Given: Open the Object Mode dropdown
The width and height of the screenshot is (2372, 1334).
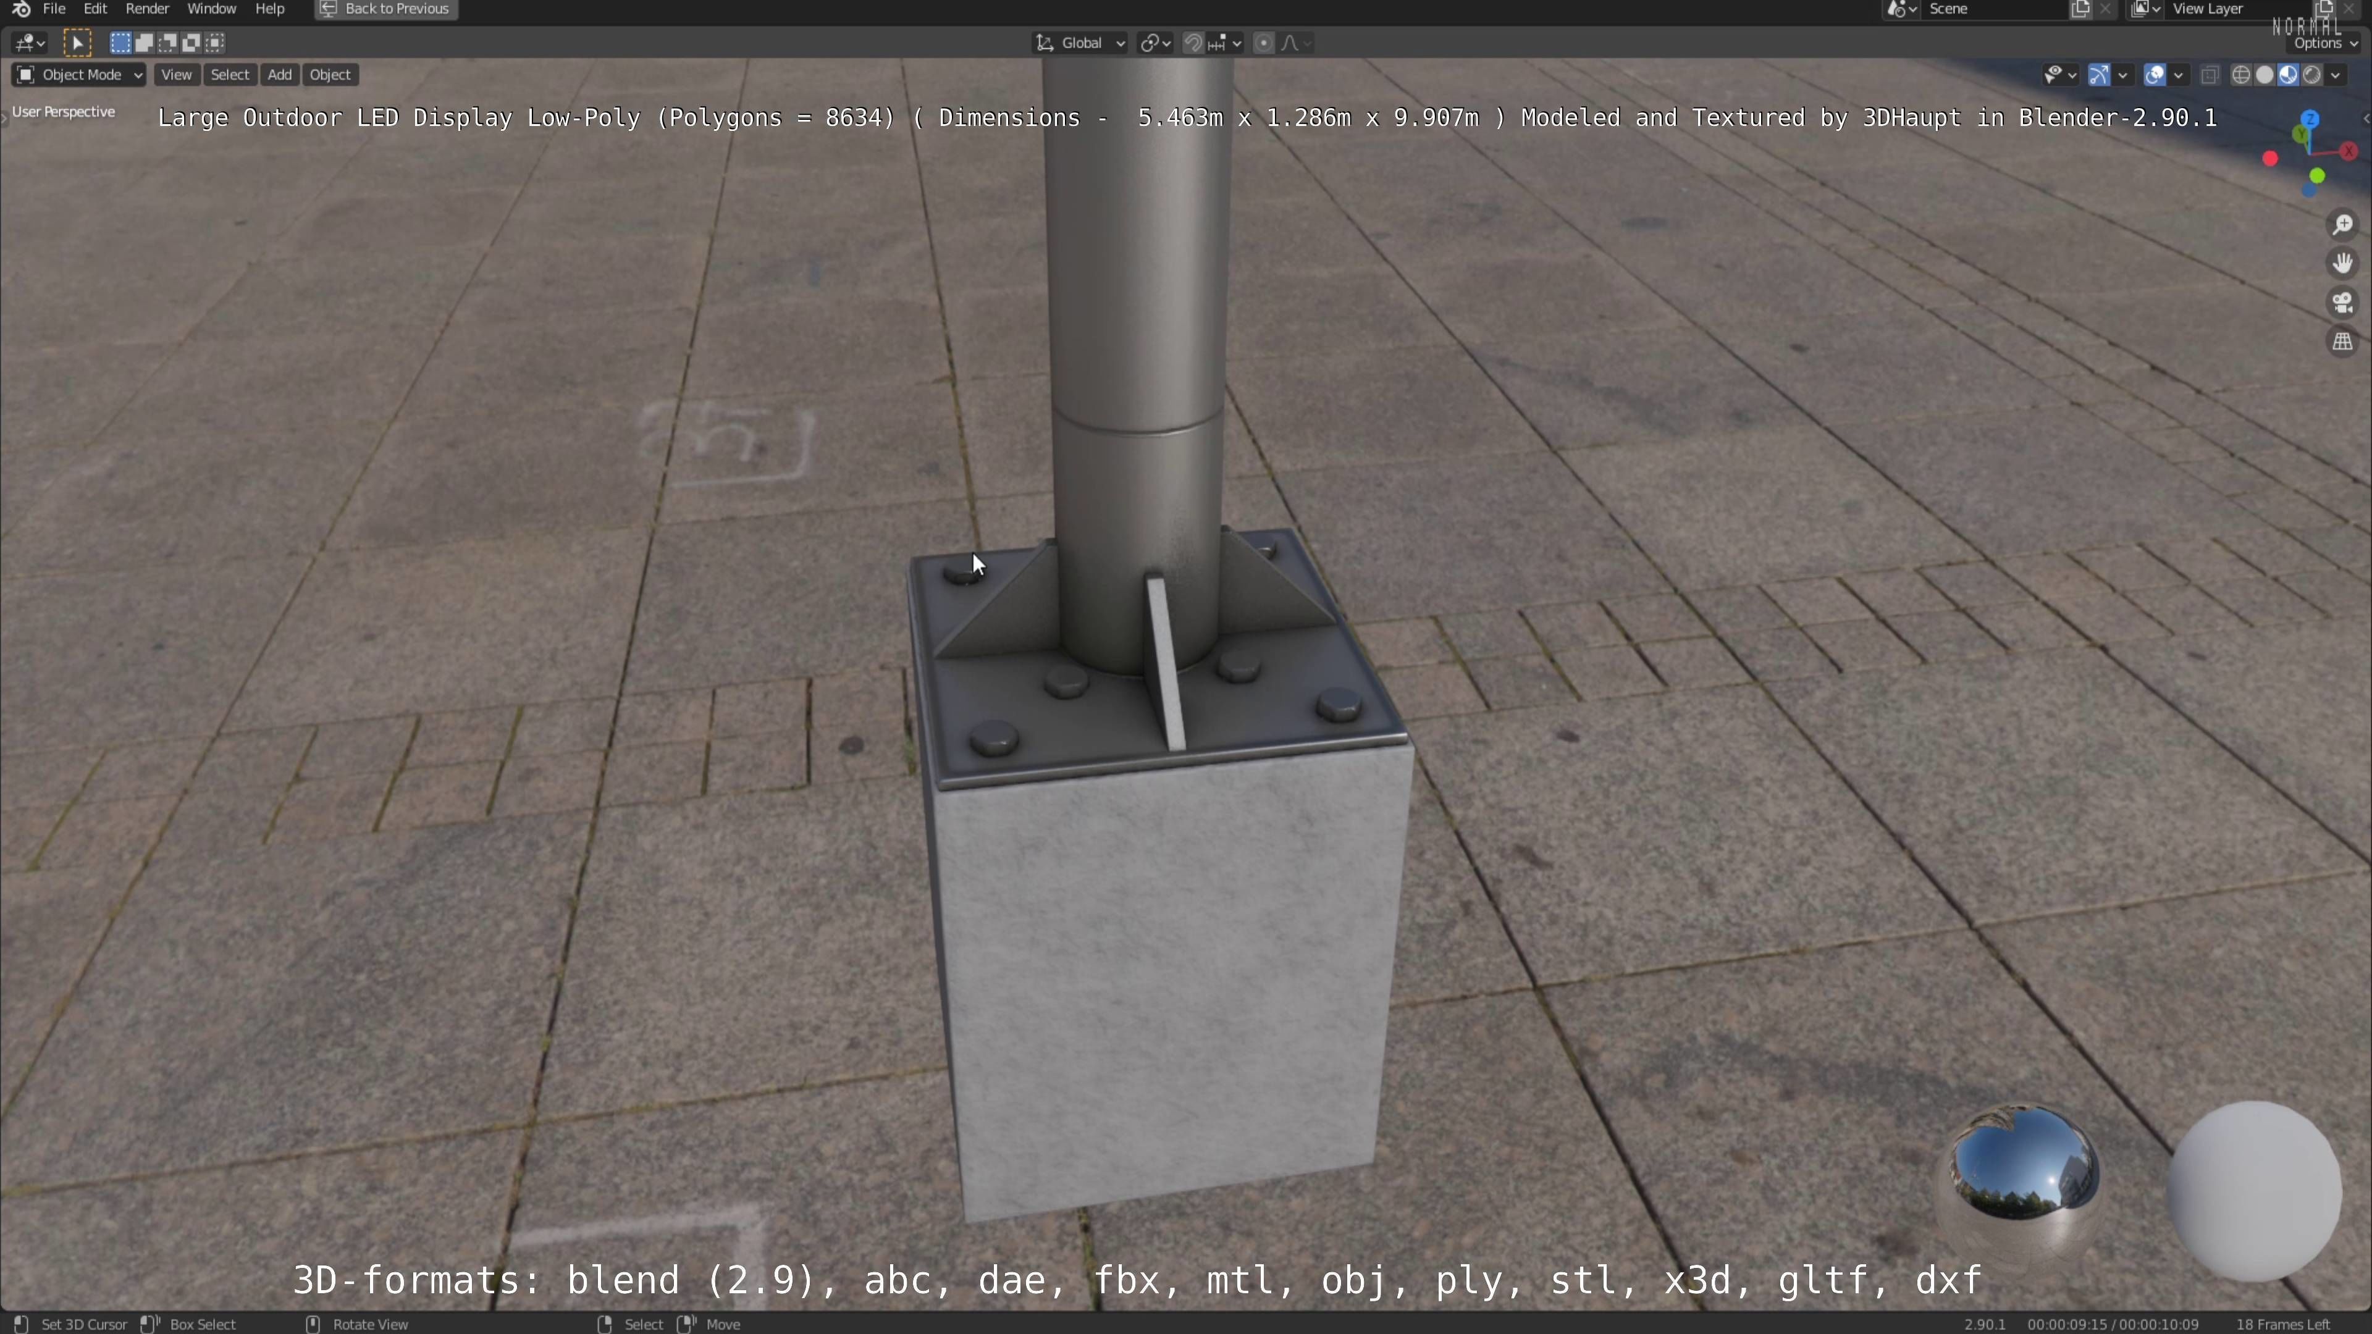Looking at the screenshot, I should point(79,75).
